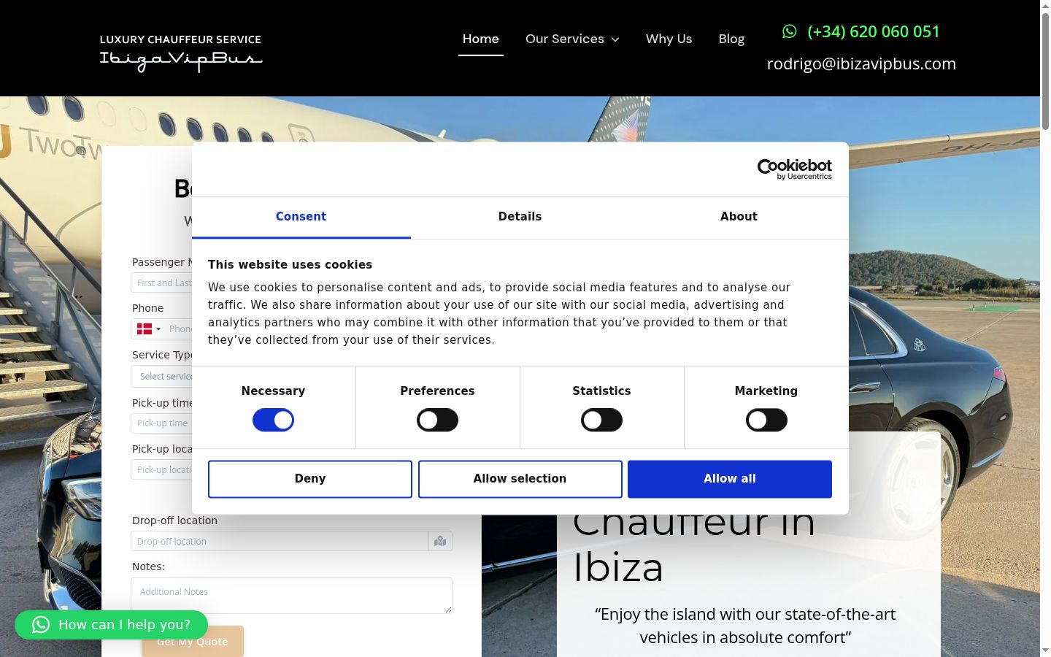
Task: Click the Passenger name input field
Action: point(162,283)
